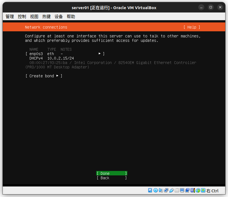Click the window resize grip in status bar

224,193
